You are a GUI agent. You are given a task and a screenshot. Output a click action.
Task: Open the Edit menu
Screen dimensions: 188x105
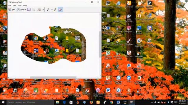click(14, 6)
